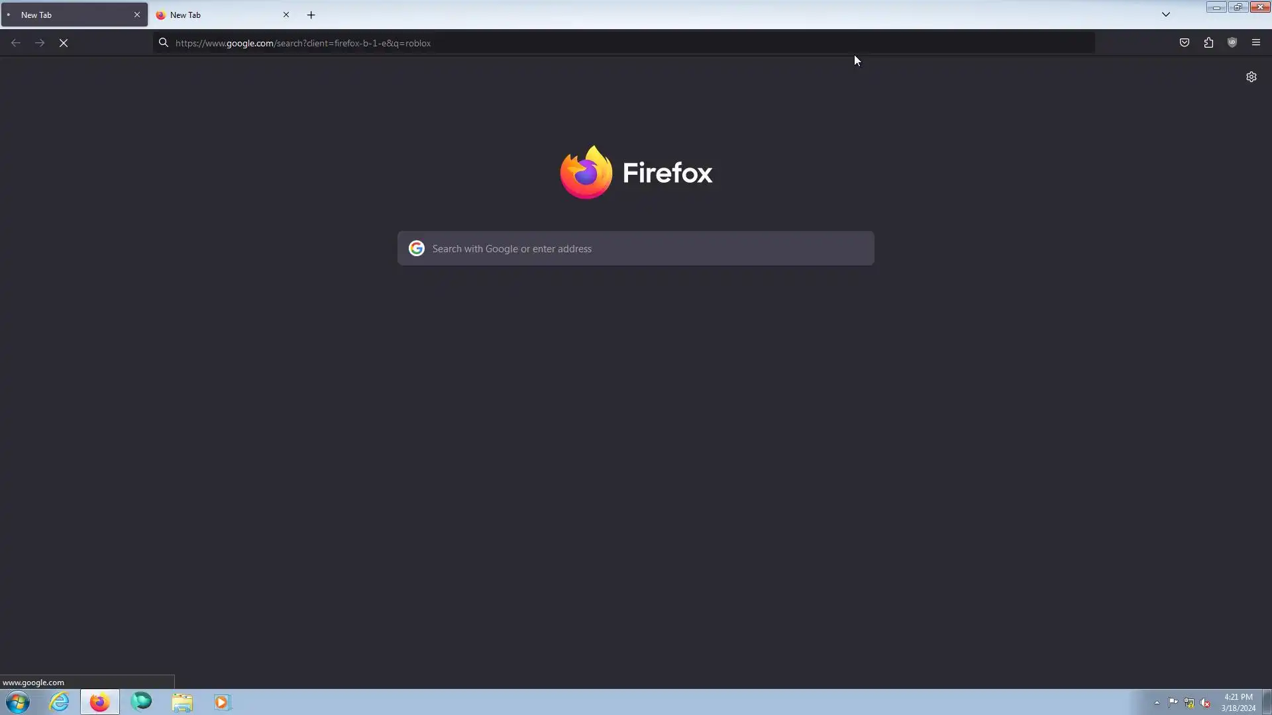Image resolution: width=1272 pixels, height=715 pixels.
Task: Select the second New Tab with Firefox icon
Action: [212, 15]
